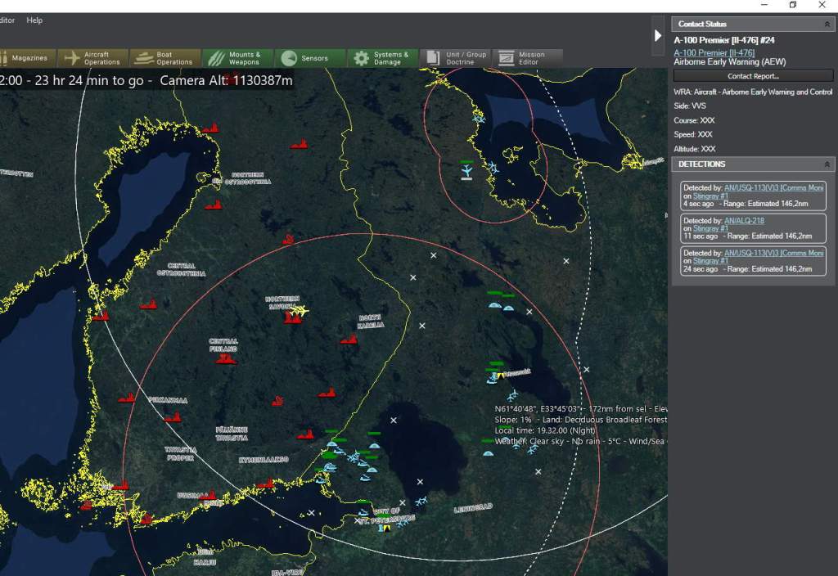Image resolution: width=838 pixels, height=576 pixels.
Task: Open Aircraft Operations window
Action: (92, 58)
